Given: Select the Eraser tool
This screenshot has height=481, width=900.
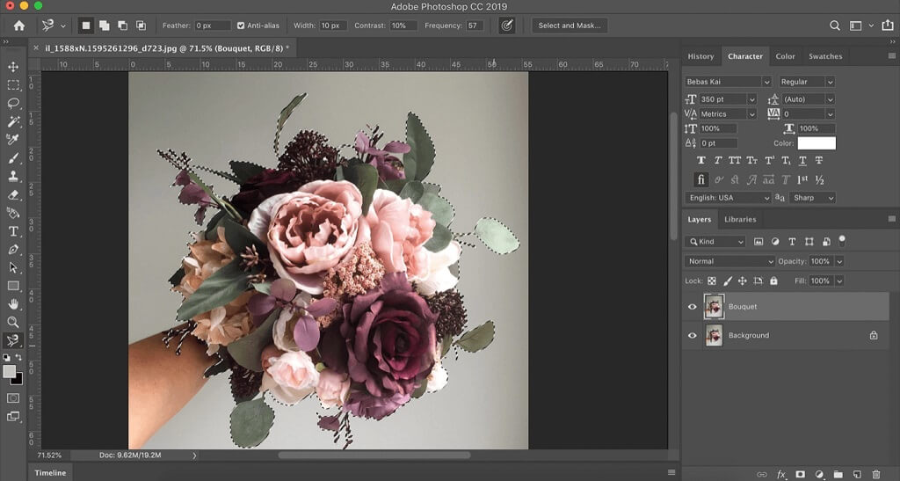Looking at the screenshot, I should [x=13, y=194].
